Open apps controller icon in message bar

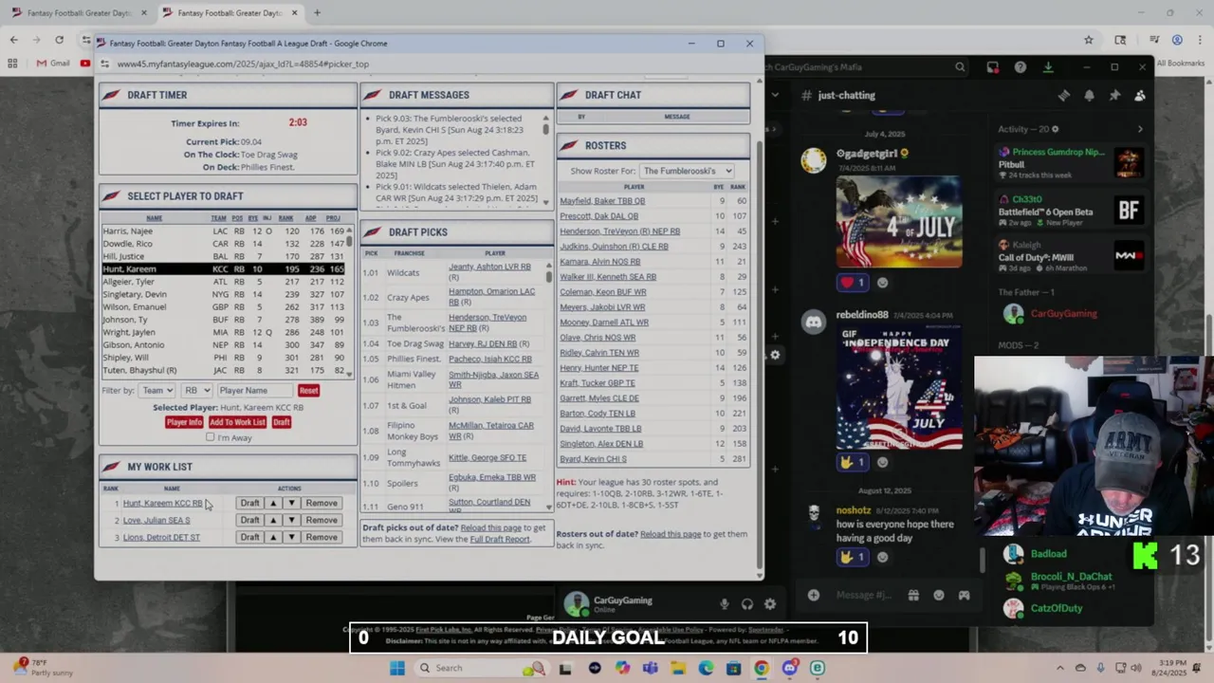click(964, 595)
